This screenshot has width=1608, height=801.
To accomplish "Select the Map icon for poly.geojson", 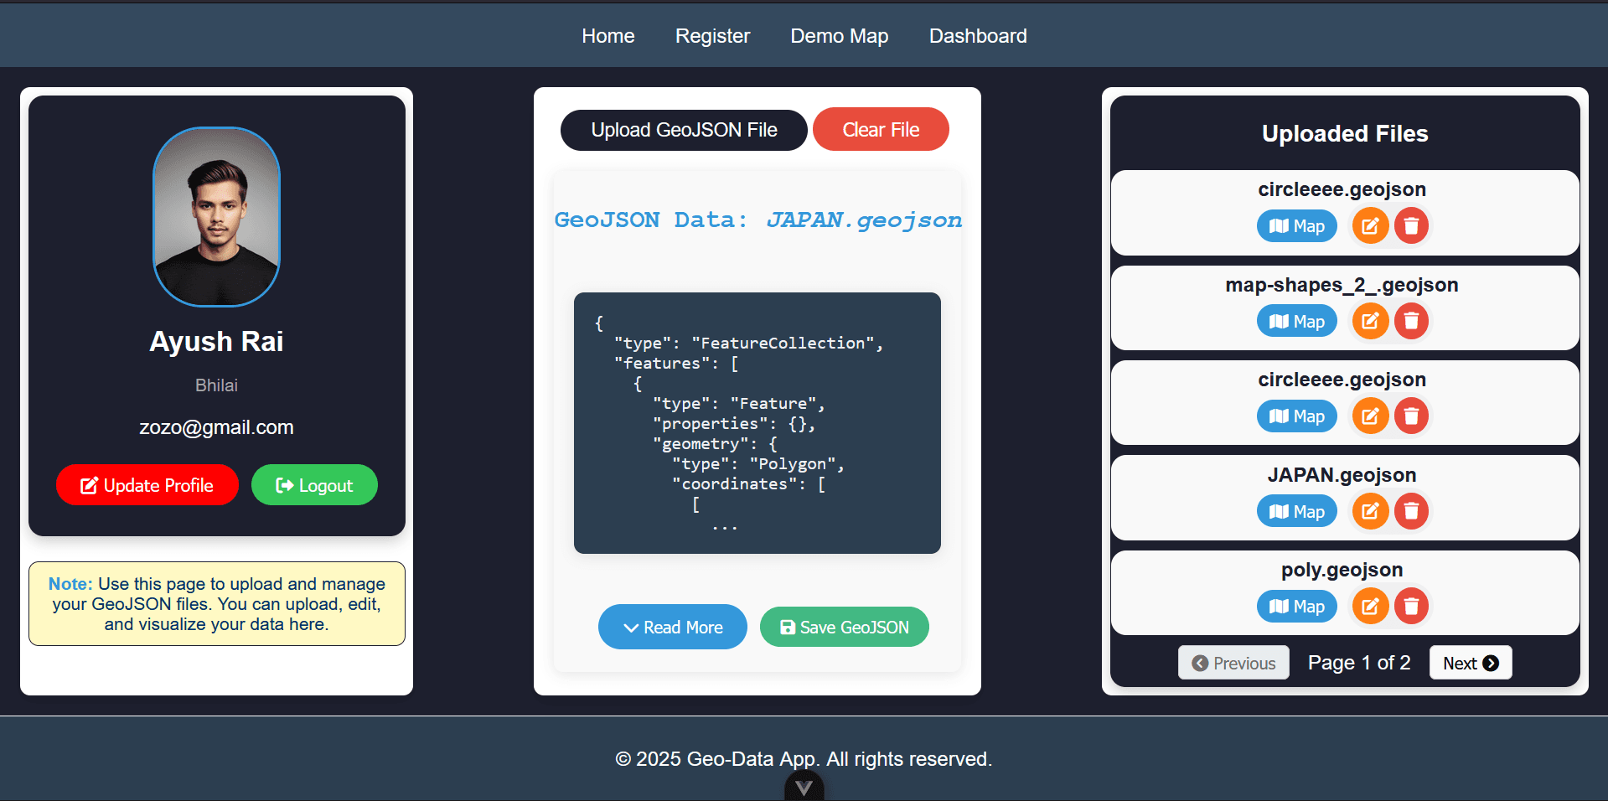I will (x=1296, y=606).
